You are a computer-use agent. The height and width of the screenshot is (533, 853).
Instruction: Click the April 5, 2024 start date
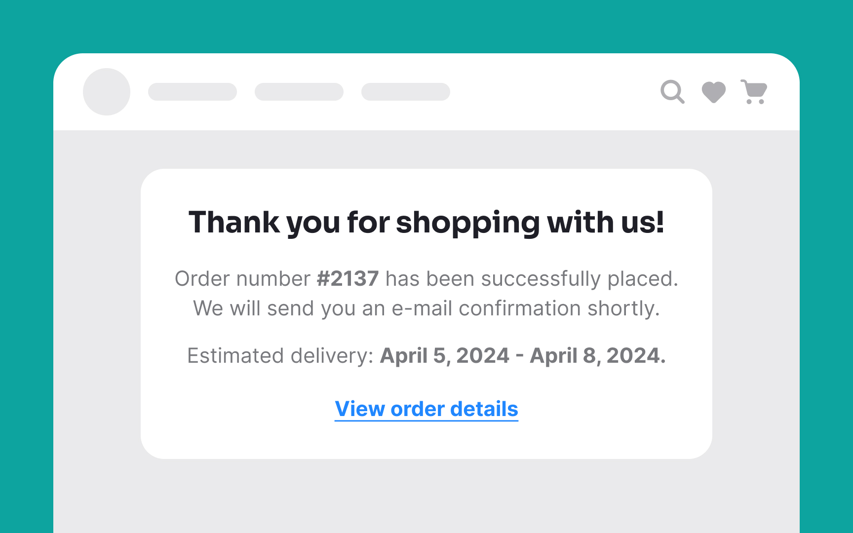pos(444,356)
